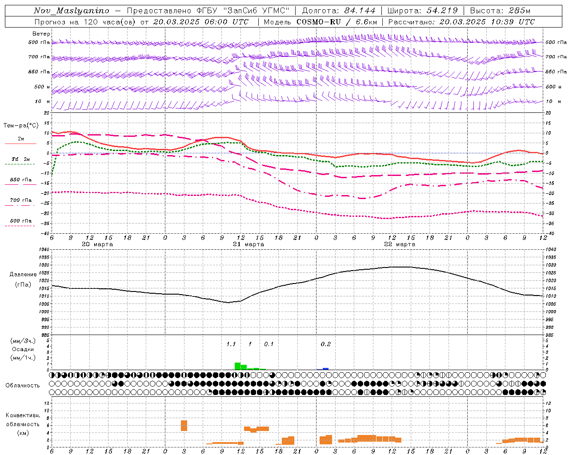Click the 1.1 precipitation amount value
The image size is (569, 455).
pos(231,344)
